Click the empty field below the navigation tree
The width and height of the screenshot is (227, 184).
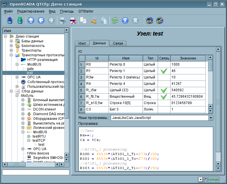click(x=36, y=172)
